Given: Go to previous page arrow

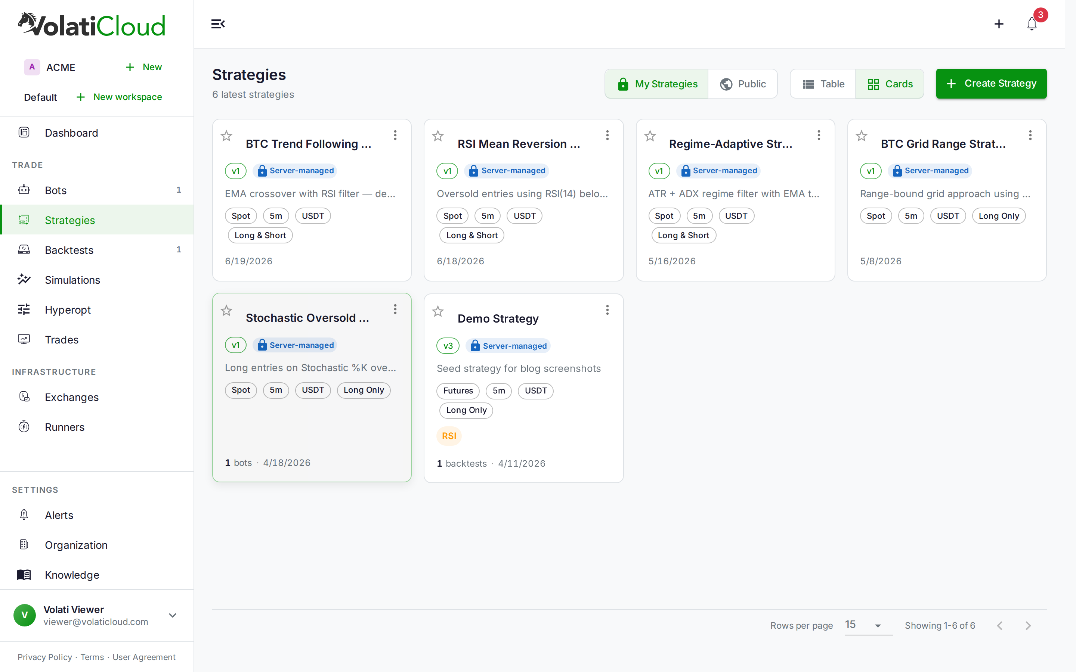Looking at the screenshot, I should [x=1000, y=625].
